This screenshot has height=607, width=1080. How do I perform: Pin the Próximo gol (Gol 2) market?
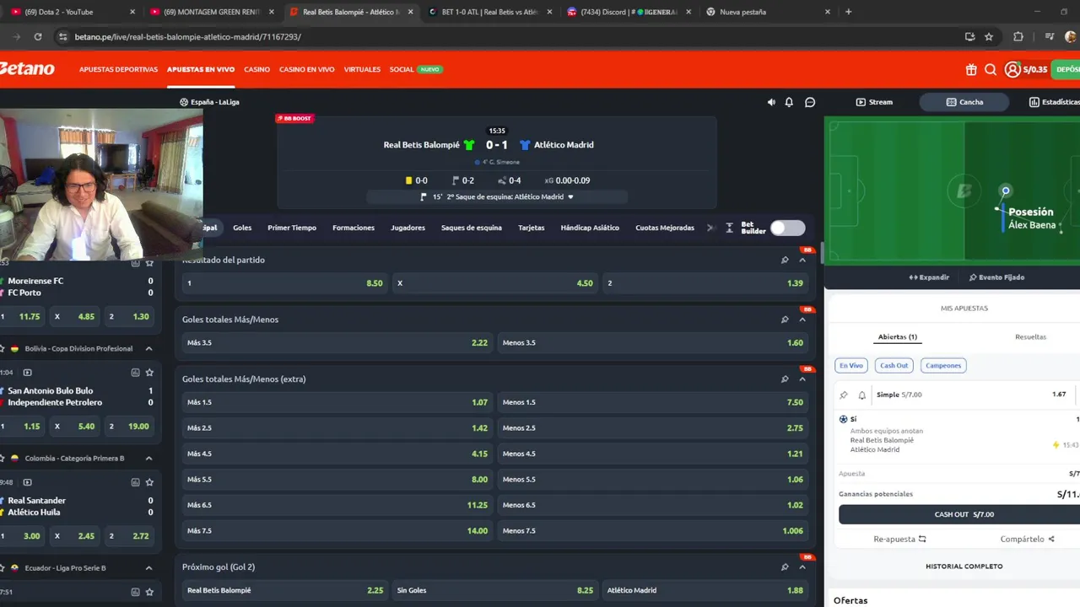pyautogui.click(x=785, y=567)
